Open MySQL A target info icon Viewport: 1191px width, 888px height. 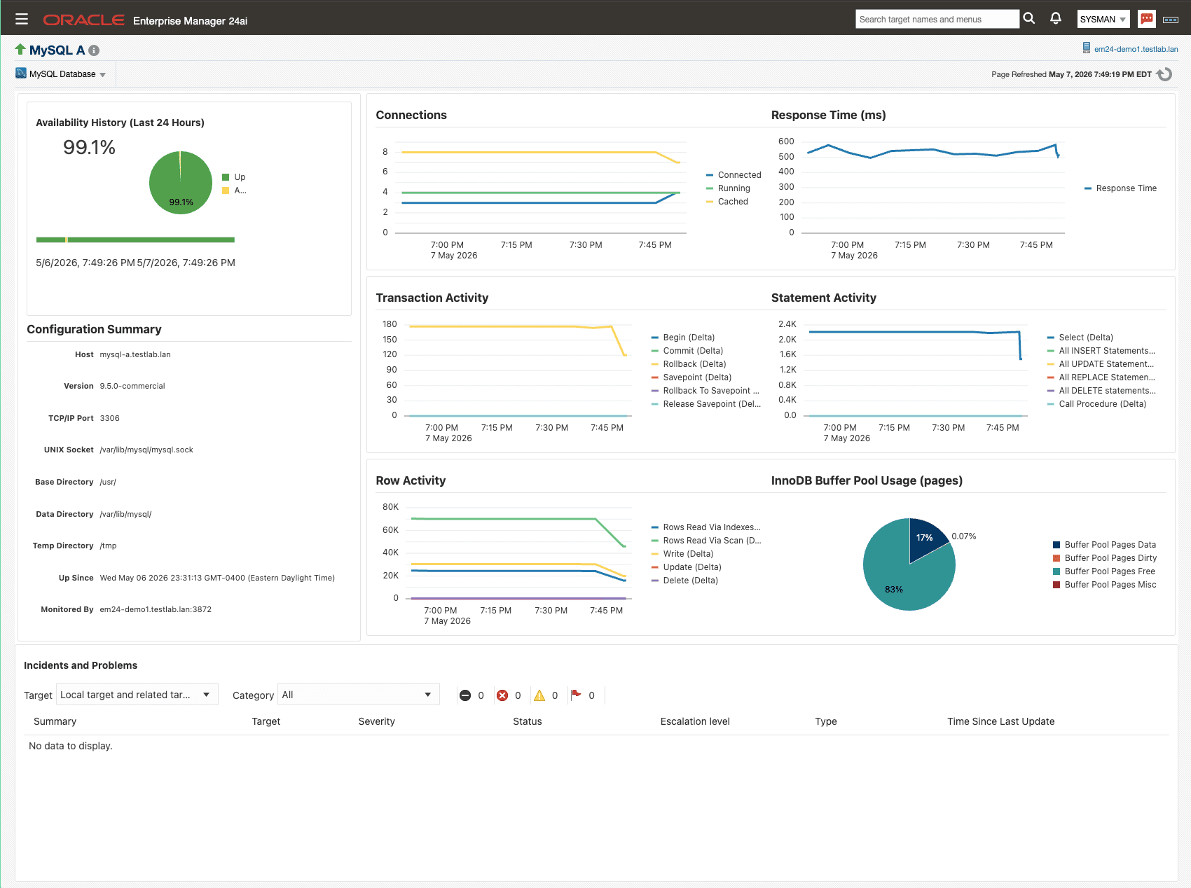pos(94,50)
